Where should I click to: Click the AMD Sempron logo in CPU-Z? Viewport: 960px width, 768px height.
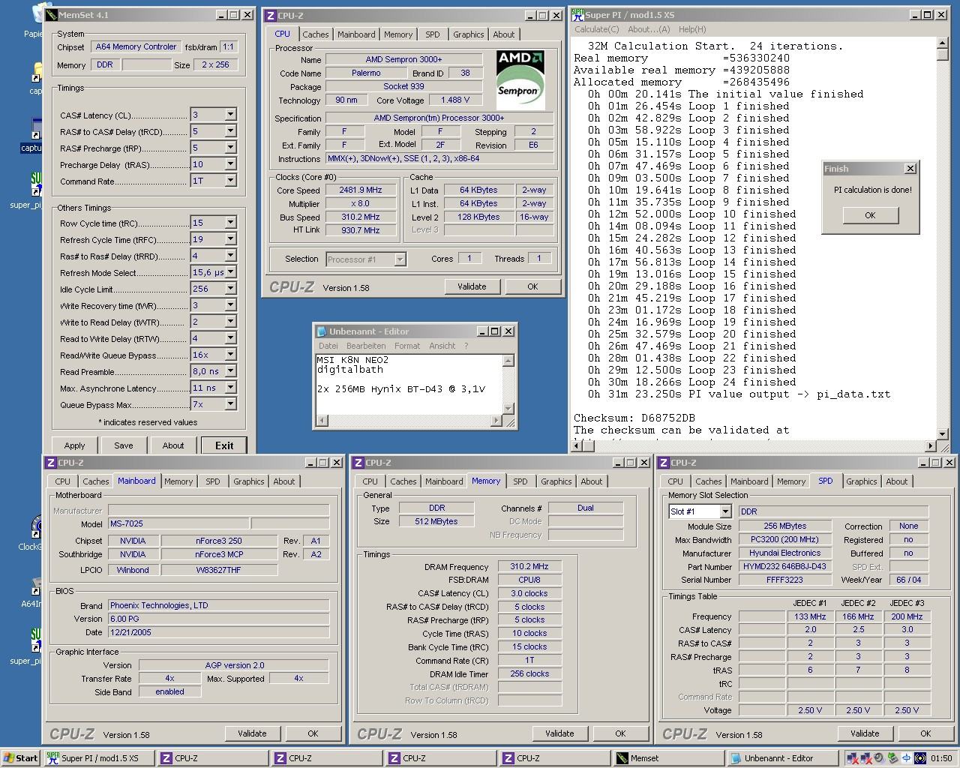[x=520, y=79]
